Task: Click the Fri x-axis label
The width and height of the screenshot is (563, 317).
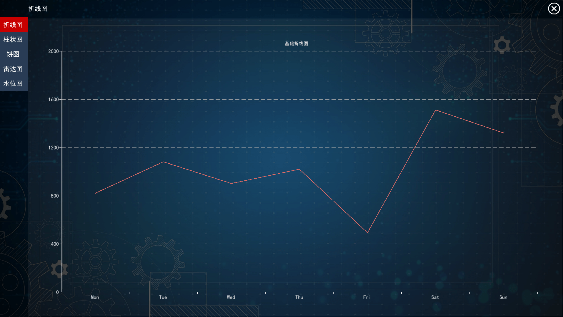Action: coord(367,297)
